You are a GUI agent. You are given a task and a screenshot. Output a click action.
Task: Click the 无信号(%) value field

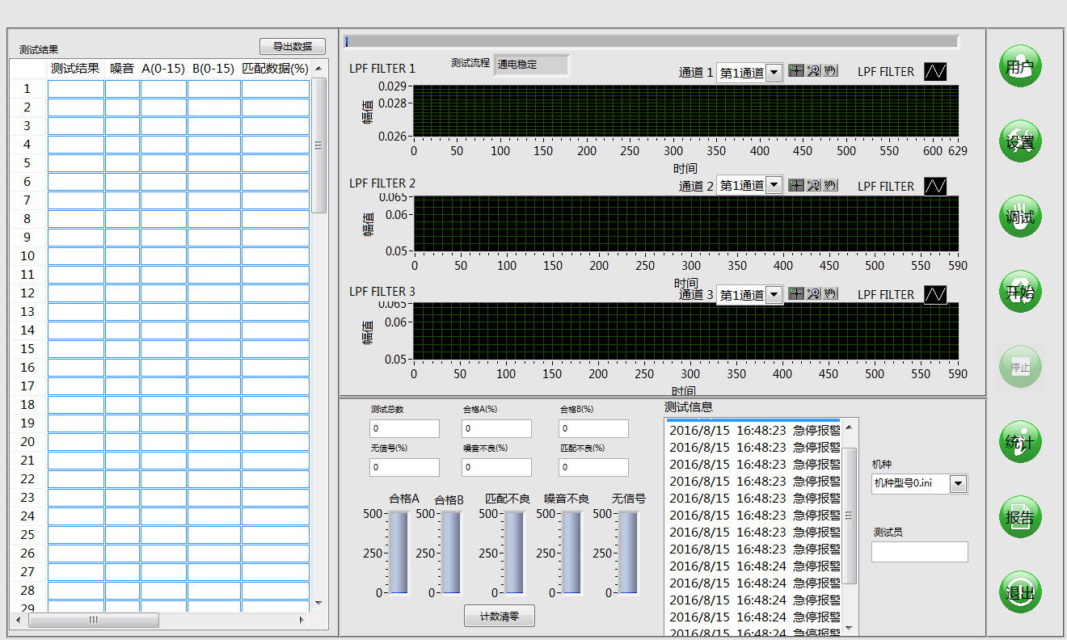click(405, 467)
